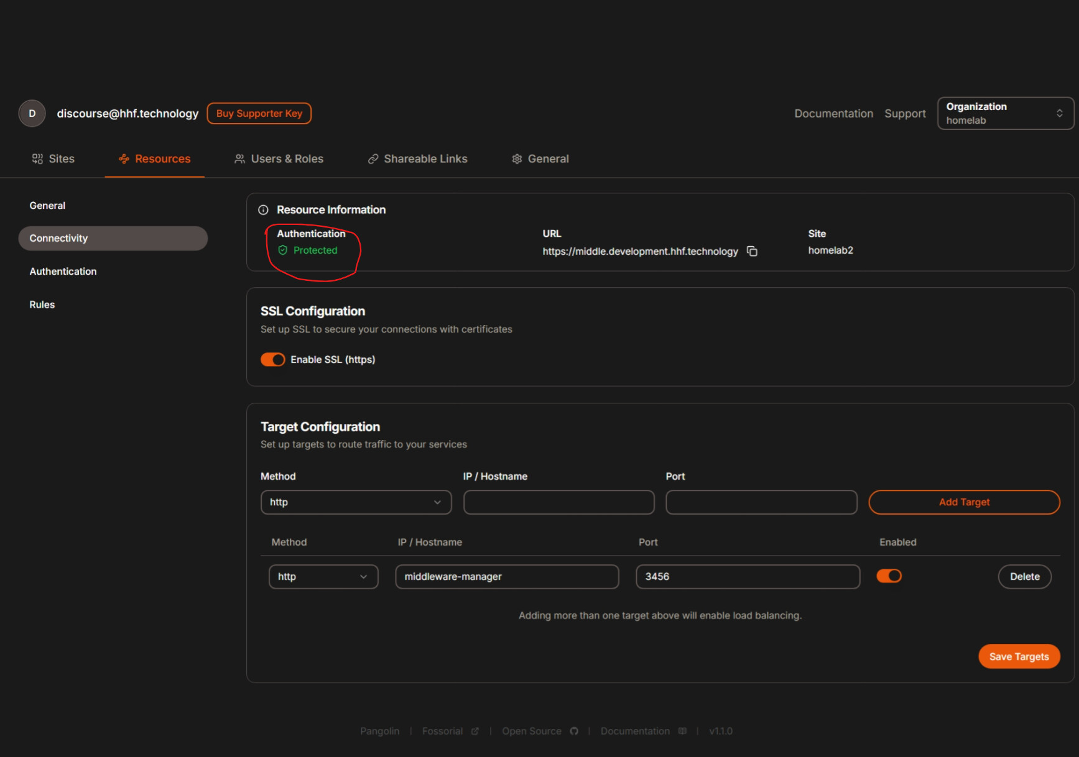Open the new target Method dropdown
This screenshot has width=1079, height=757.
356,502
